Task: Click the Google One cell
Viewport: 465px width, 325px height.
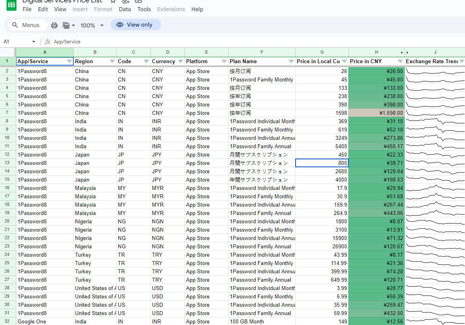Action: 45,321
